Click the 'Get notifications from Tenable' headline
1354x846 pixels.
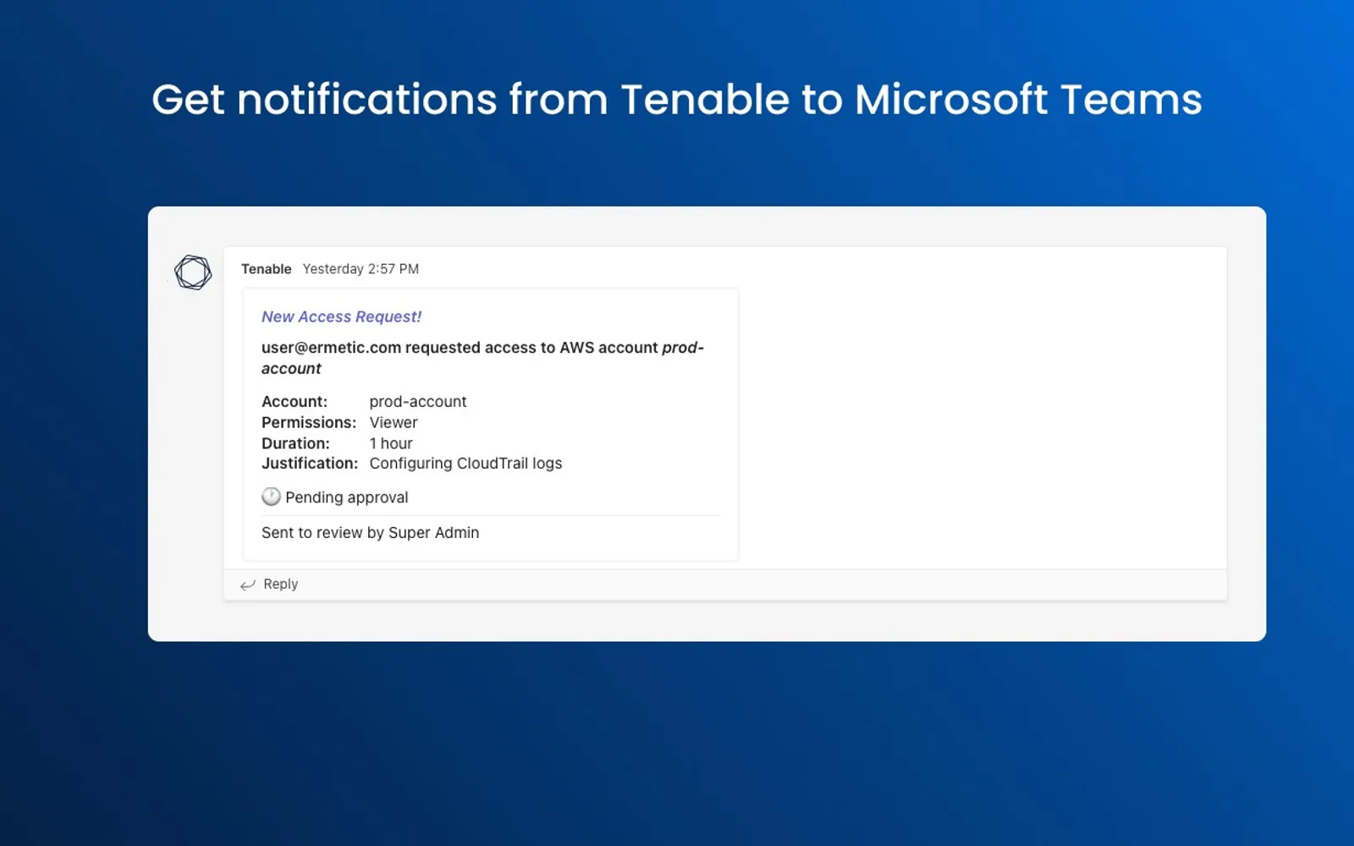coord(677,100)
